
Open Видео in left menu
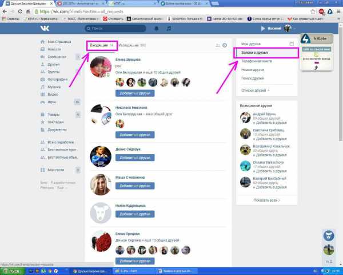[53, 95]
